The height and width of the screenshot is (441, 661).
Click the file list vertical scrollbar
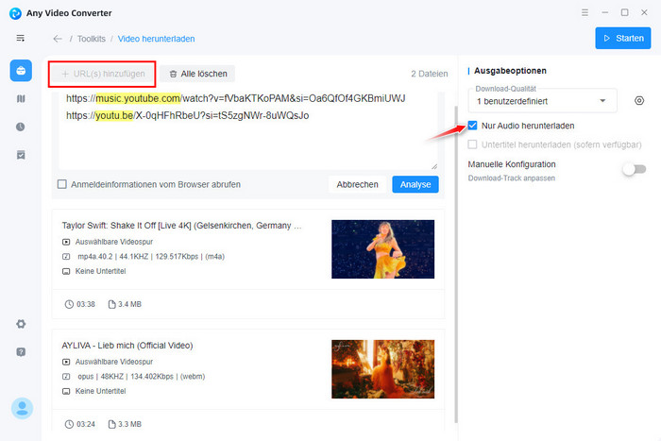pyautogui.click(x=456, y=263)
